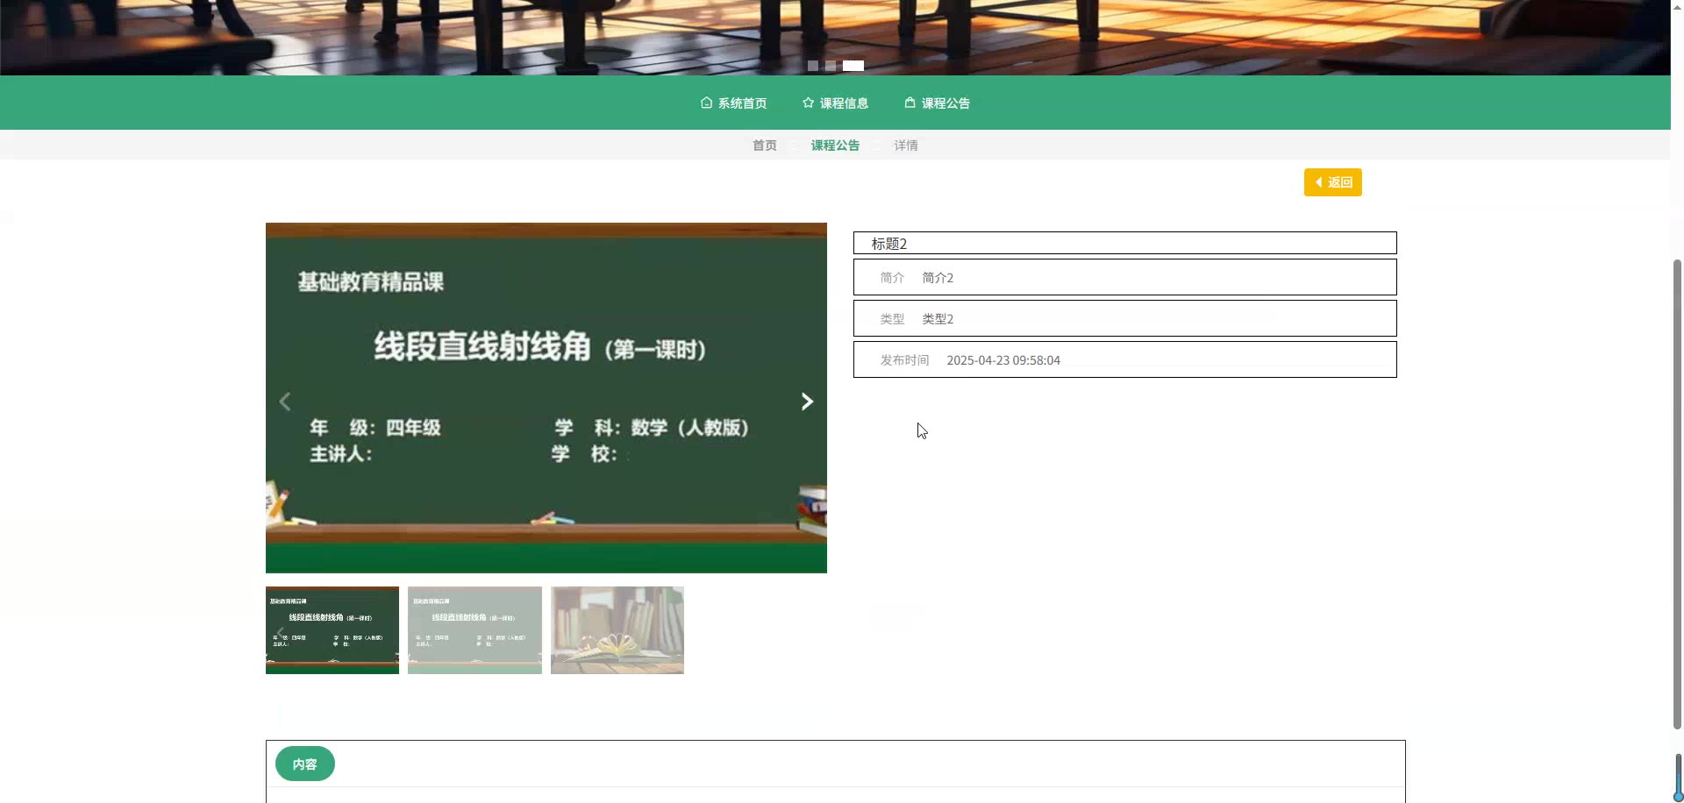The width and height of the screenshot is (1684, 803).
Task: Click the star icon beside 课程信息
Action: coord(808,103)
